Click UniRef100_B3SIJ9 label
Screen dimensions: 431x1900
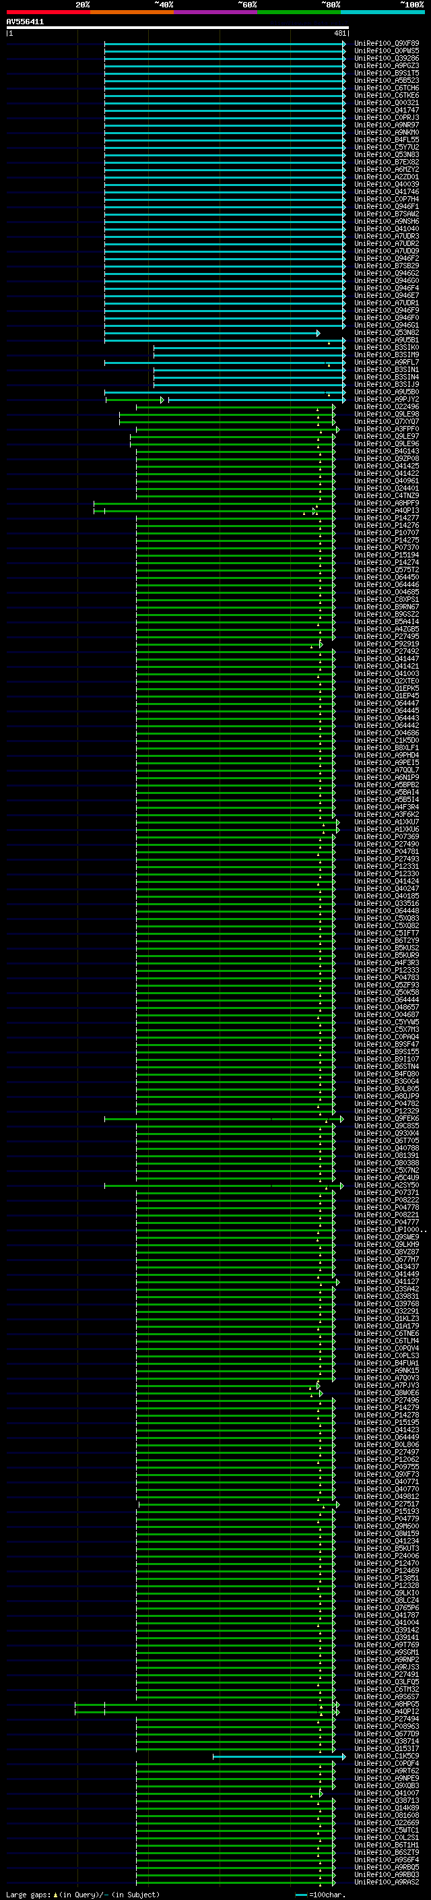[x=387, y=385]
